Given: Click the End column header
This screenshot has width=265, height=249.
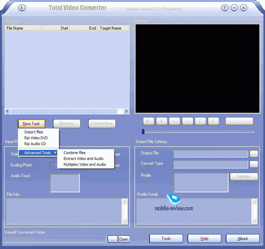Looking at the screenshot, I should [84, 28].
